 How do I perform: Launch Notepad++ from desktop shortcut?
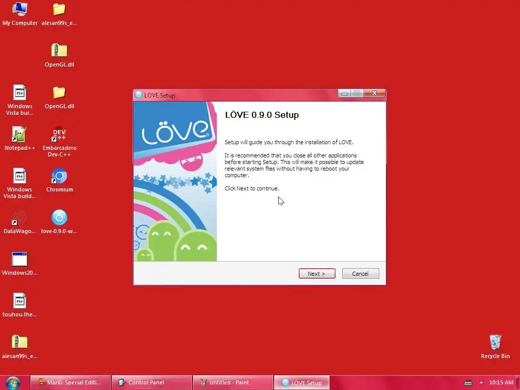tap(20, 139)
